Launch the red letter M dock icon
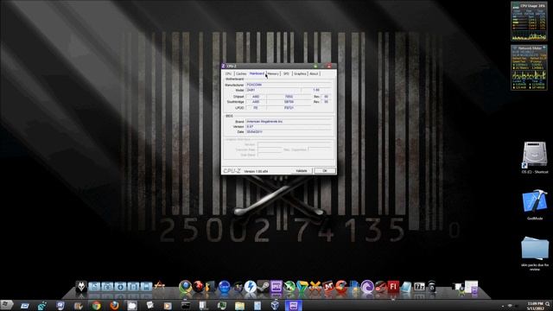Screen dimensions: 553x311 [x=328, y=287]
